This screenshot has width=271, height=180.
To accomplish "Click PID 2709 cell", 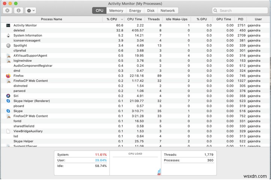I will pyautogui.click(x=241, y=35).
